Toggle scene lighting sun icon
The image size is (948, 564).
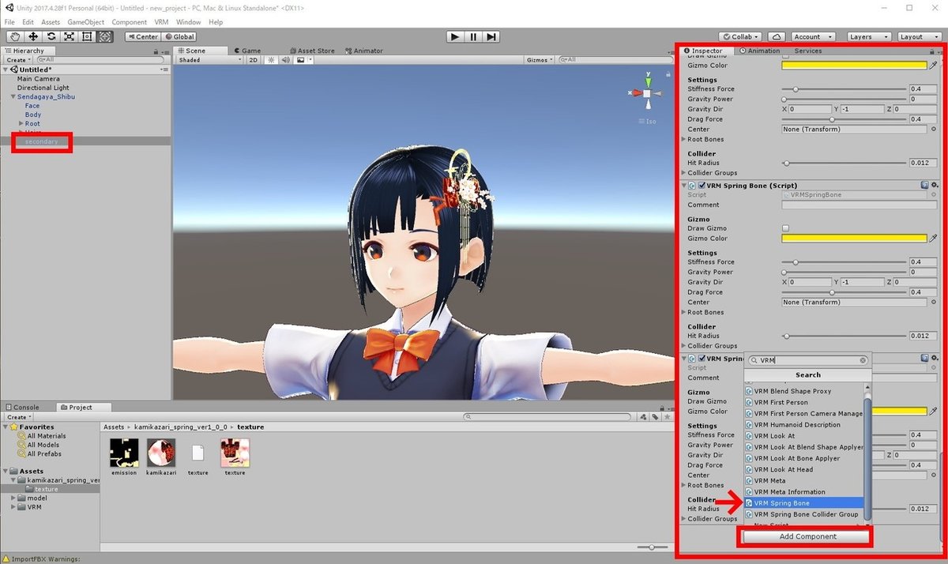270,60
